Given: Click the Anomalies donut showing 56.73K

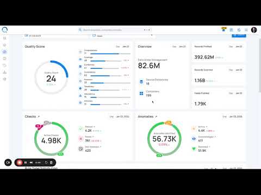Looking at the screenshot, I should click(x=164, y=139).
